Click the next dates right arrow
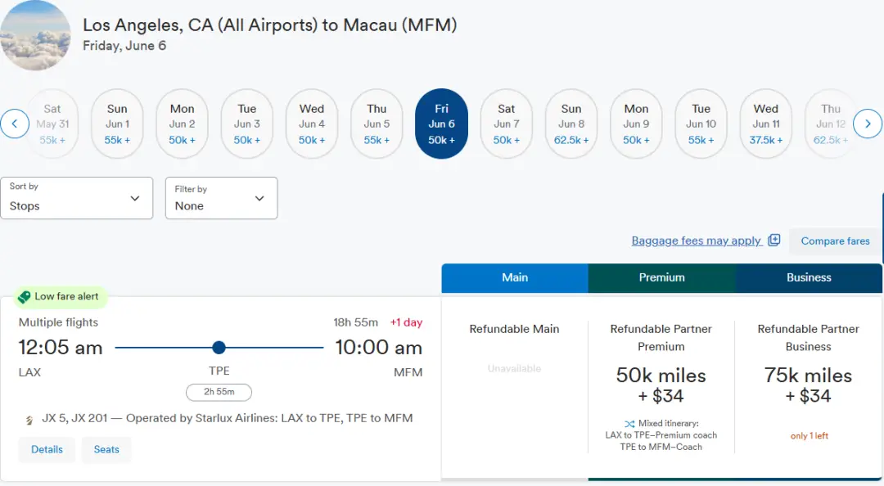Image resolution: width=884 pixels, height=486 pixels. pyautogui.click(x=868, y=124)
